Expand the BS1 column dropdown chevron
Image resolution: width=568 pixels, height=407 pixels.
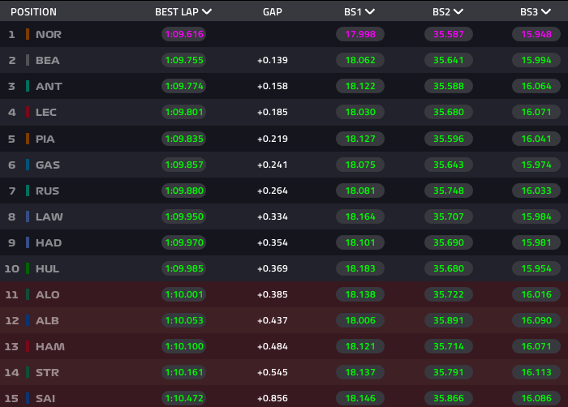click(x=370, y=12)
